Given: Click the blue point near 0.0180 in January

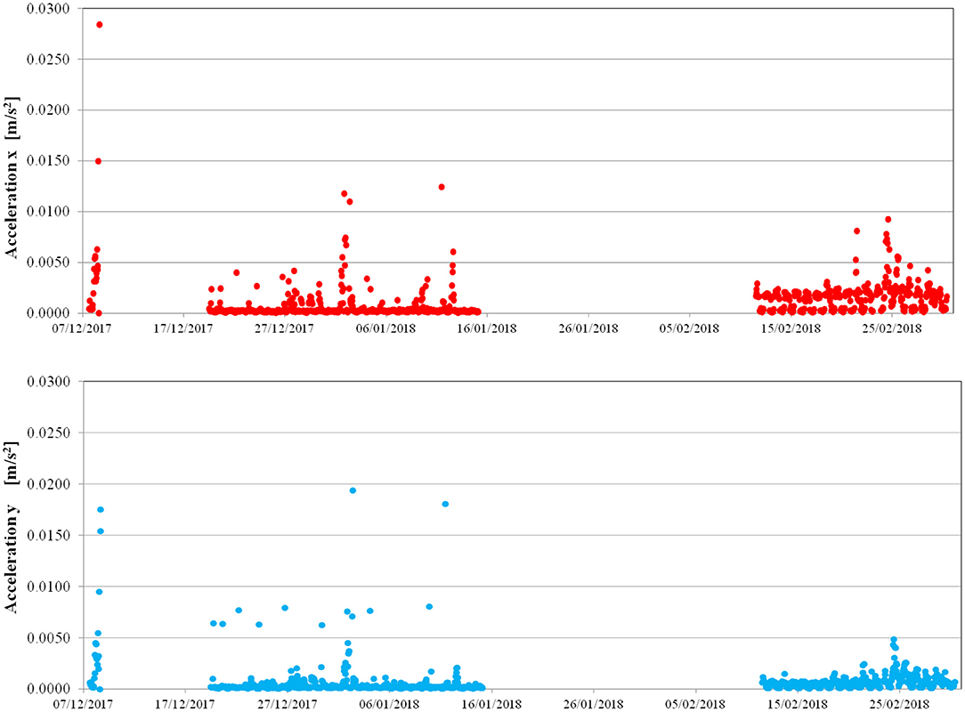Looking at the screenshot, I should [x=446, y=504].
